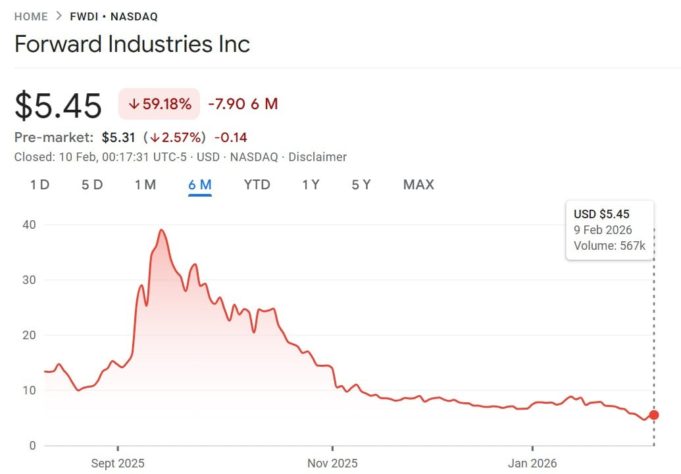Show MAX price history
This screenshot has height=474, width=681.
coord(418,185)
